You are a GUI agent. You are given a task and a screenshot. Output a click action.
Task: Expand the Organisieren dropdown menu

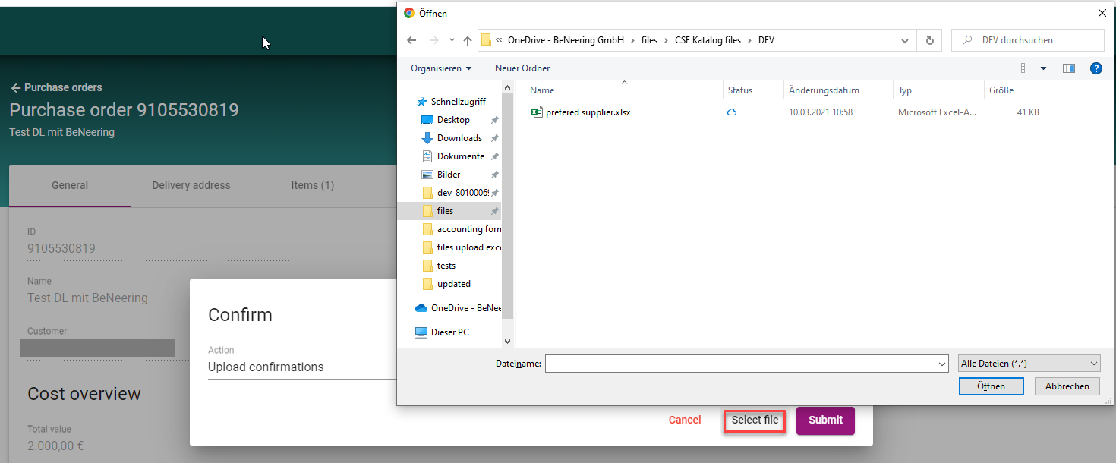click(441, 68)
